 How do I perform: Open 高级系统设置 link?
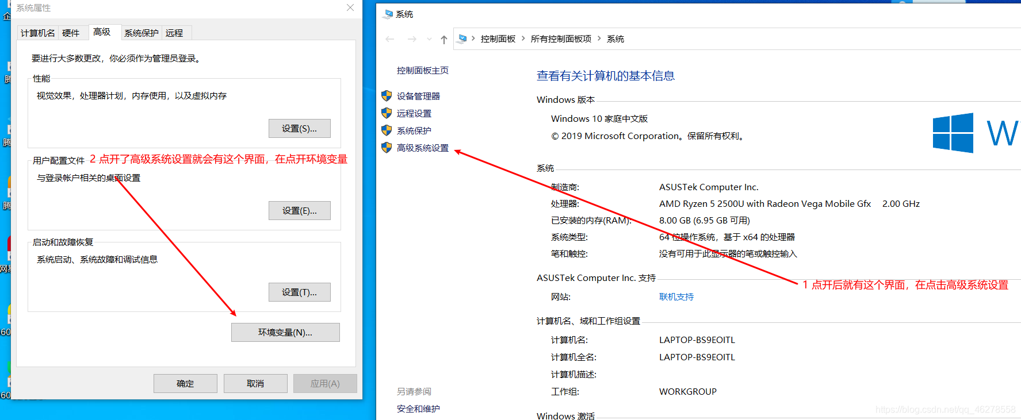423,148
